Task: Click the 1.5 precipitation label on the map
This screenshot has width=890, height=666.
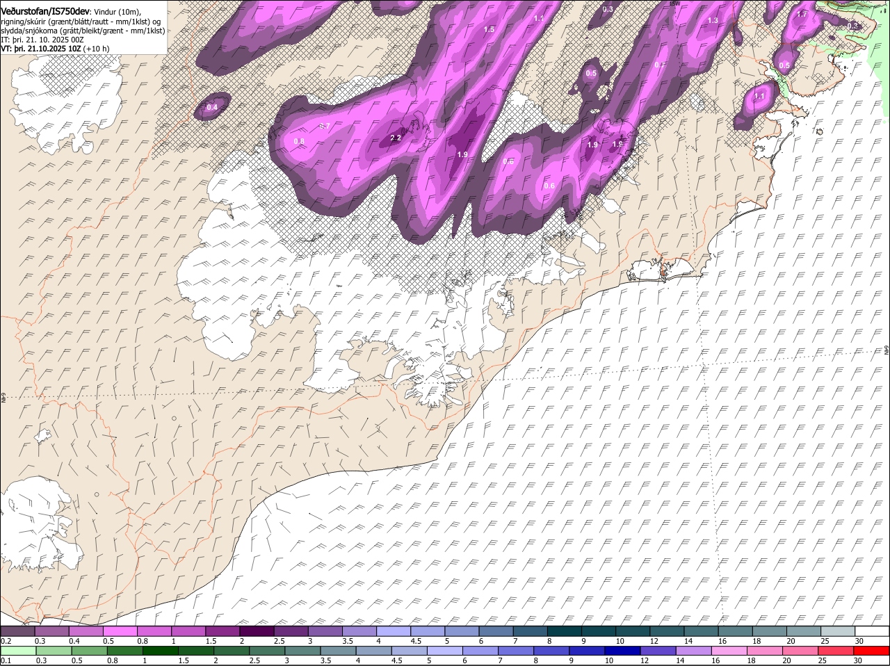Action: point(489,29)
